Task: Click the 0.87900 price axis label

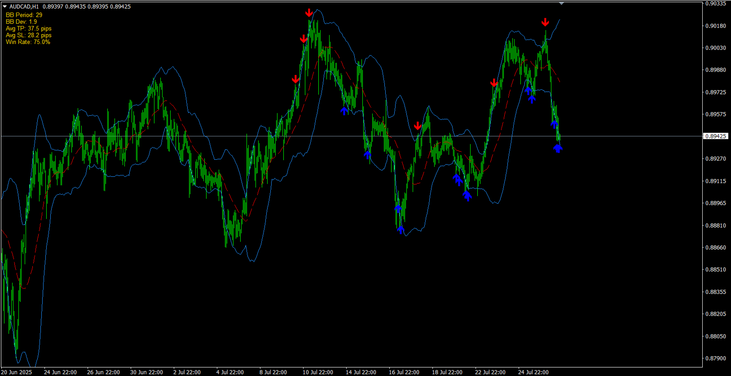Action: click(x=716, y=358)
